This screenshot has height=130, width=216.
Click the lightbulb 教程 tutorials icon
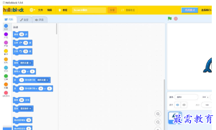click(x=60, y=10)
